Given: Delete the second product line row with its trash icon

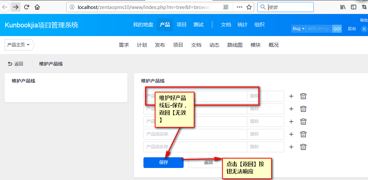Looking at the screenshot, I should pos(303,109).
